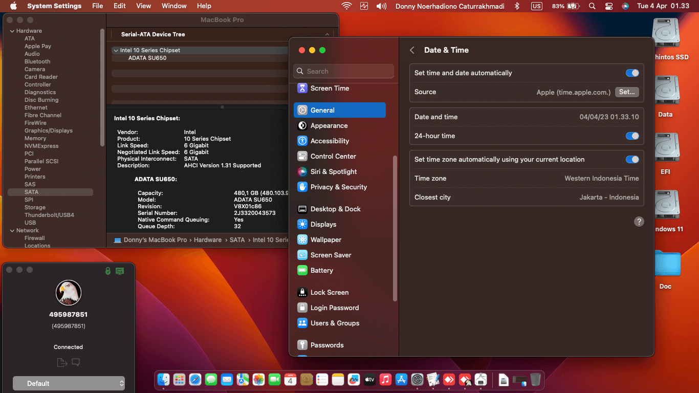
Task: Open the Edit menu
Action: 120,6
